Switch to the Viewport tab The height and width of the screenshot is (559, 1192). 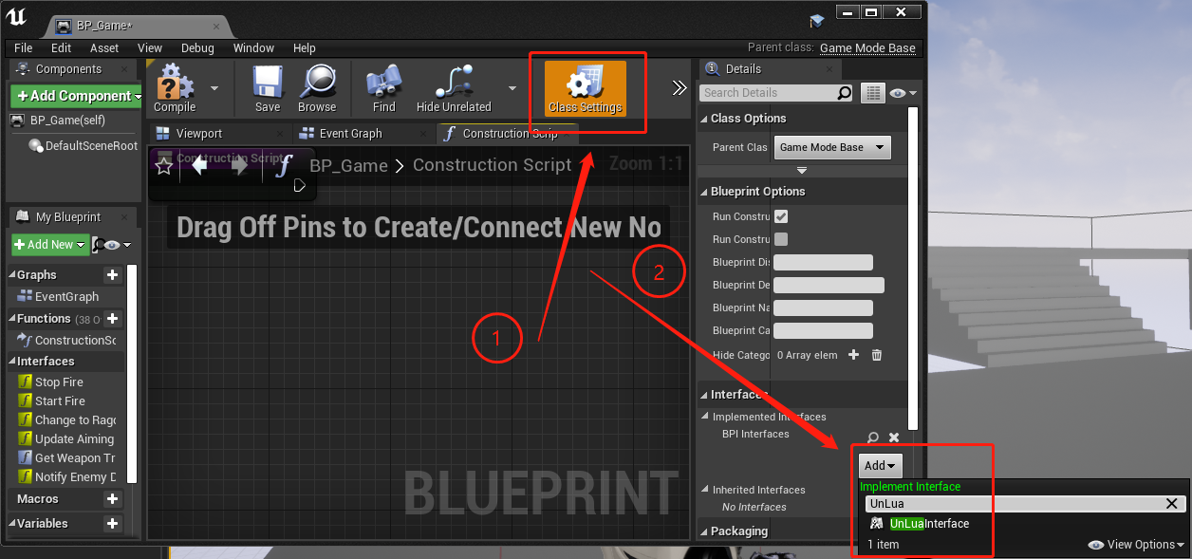198,134
